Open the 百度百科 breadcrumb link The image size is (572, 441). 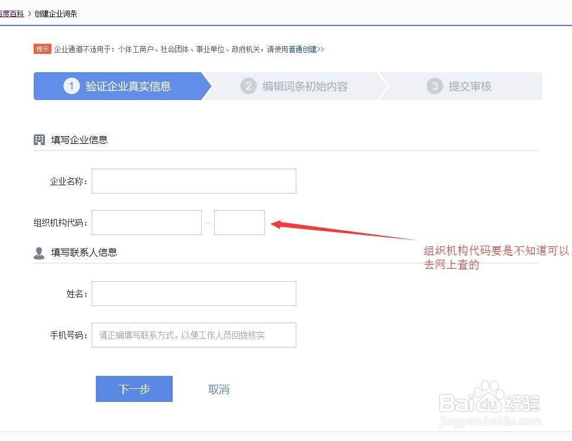pos(12,13)
